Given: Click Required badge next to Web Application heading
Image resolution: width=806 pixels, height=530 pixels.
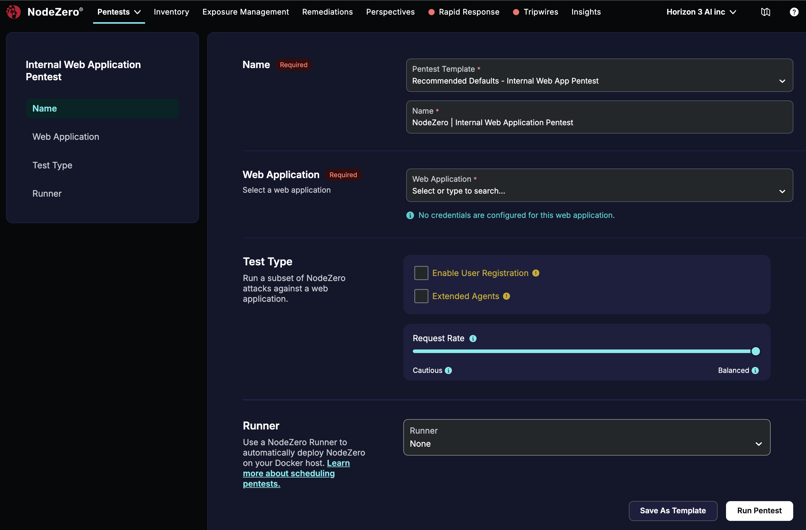Looking at the screenshot, I should click(343, 175).
